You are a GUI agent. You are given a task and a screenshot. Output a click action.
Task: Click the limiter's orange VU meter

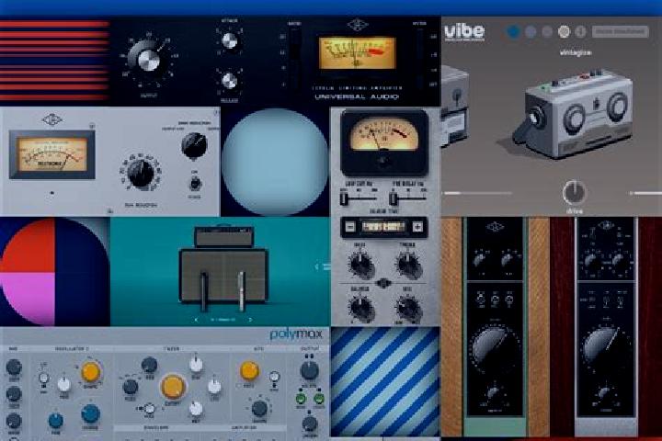357,53
